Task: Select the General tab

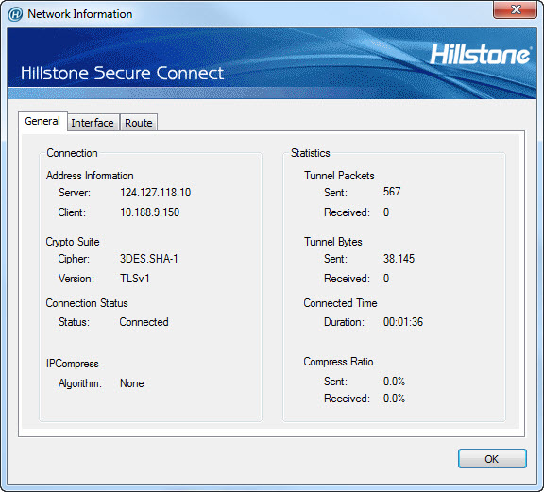Action: pos(42,122)
